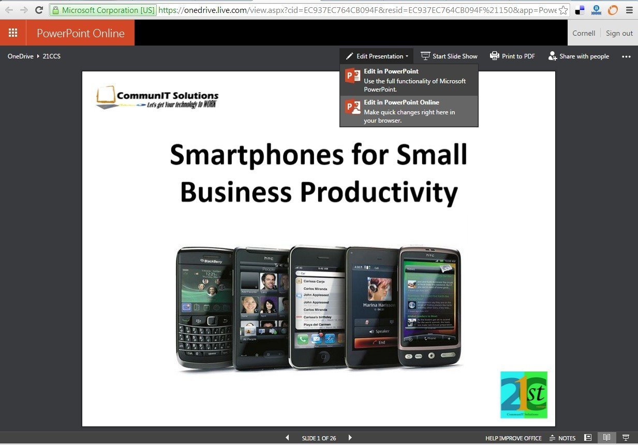Click the OneDrive breadcrumb link
This screenshot has width=638, height=445.
[20, 56]
